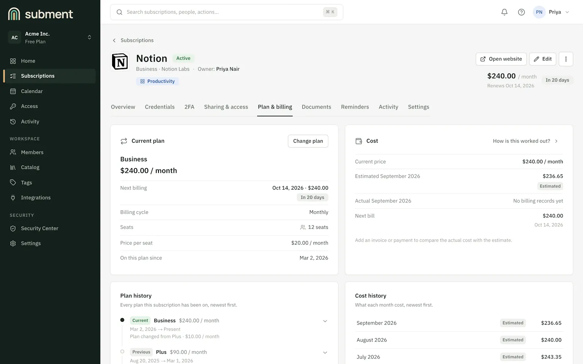Switch to the Credentials tab

(x=160, y=107)
